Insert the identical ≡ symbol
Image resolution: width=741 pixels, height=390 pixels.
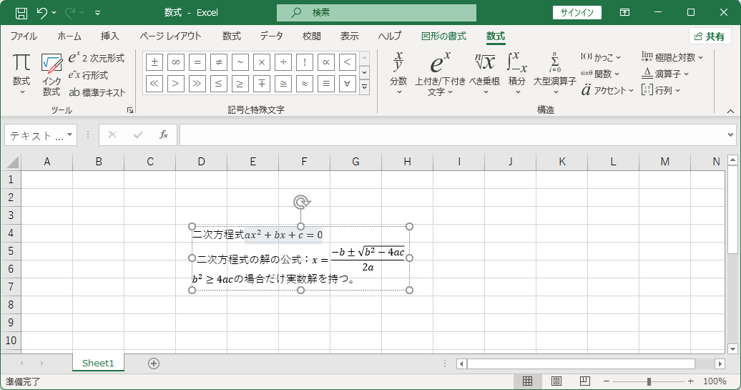(326, 84)
